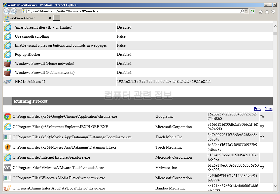Click the search magnifier in address bar
The image size is (280, 194).
(242, 11)
